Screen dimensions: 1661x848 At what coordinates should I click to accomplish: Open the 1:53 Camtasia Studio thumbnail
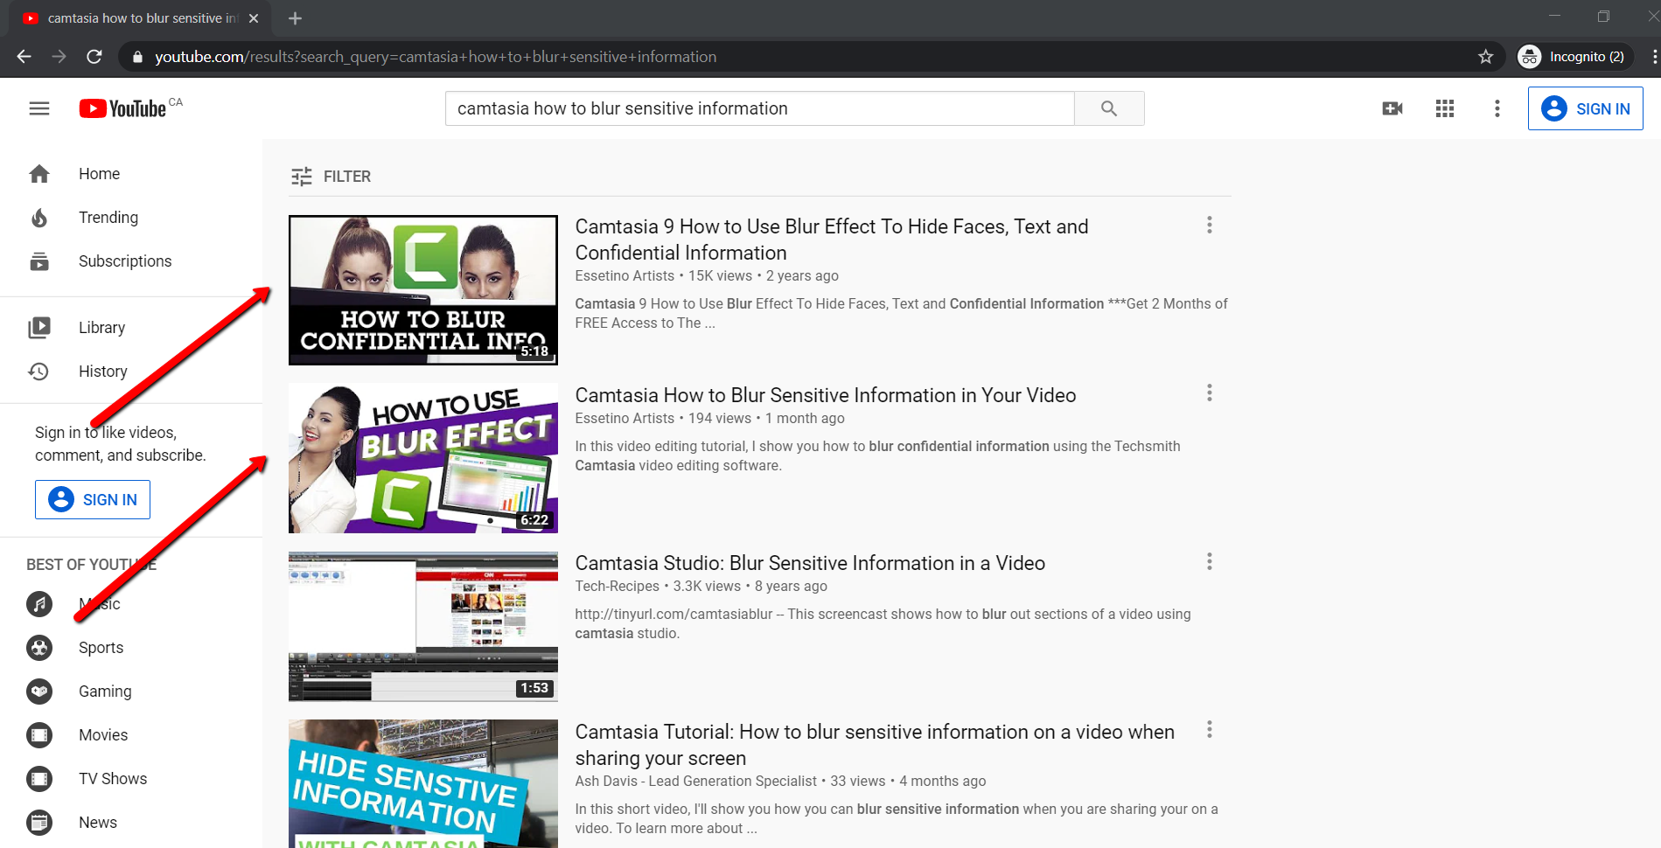click(x=423, y=627)
